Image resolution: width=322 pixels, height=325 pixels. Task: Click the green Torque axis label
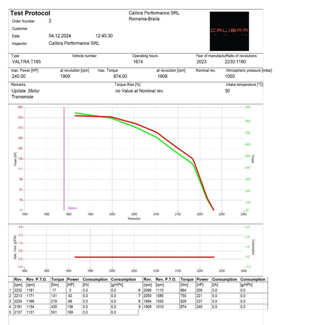(253, 159)
